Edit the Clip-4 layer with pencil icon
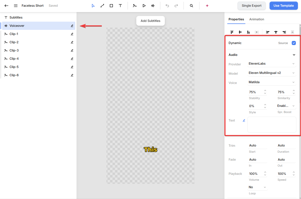301x199 pixels. pos(72,59)
